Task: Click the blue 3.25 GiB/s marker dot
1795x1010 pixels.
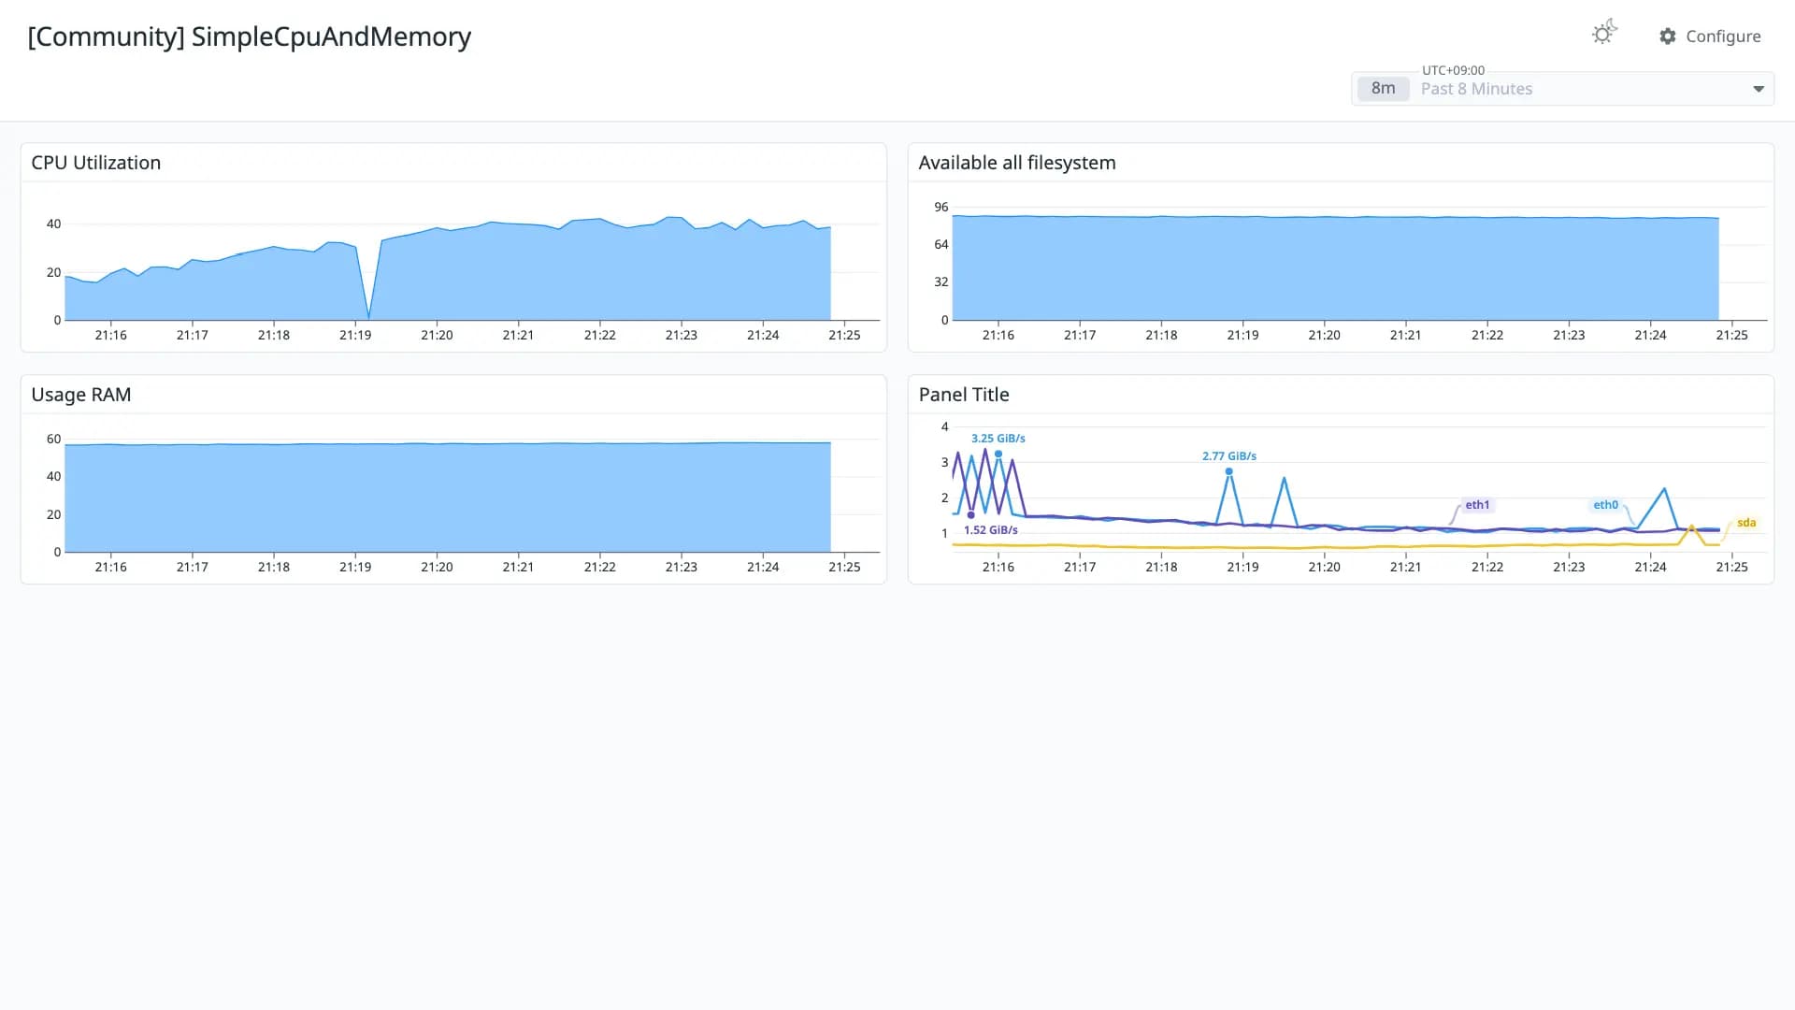Action: click(998, 454)
